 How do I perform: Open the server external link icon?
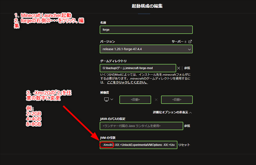tap(190, 42)
